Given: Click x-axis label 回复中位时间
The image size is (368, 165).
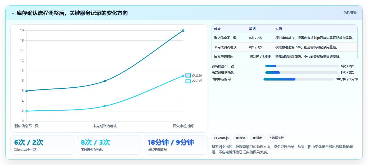Looking at the screenshot, I should (183, 126).
